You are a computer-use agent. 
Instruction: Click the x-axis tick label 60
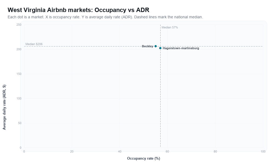(167, 152)
